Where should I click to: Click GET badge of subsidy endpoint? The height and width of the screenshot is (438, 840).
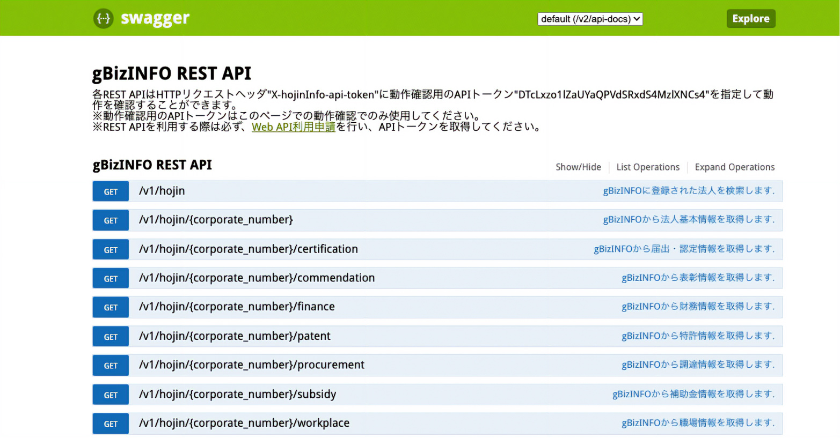click(x=111, y=395)
